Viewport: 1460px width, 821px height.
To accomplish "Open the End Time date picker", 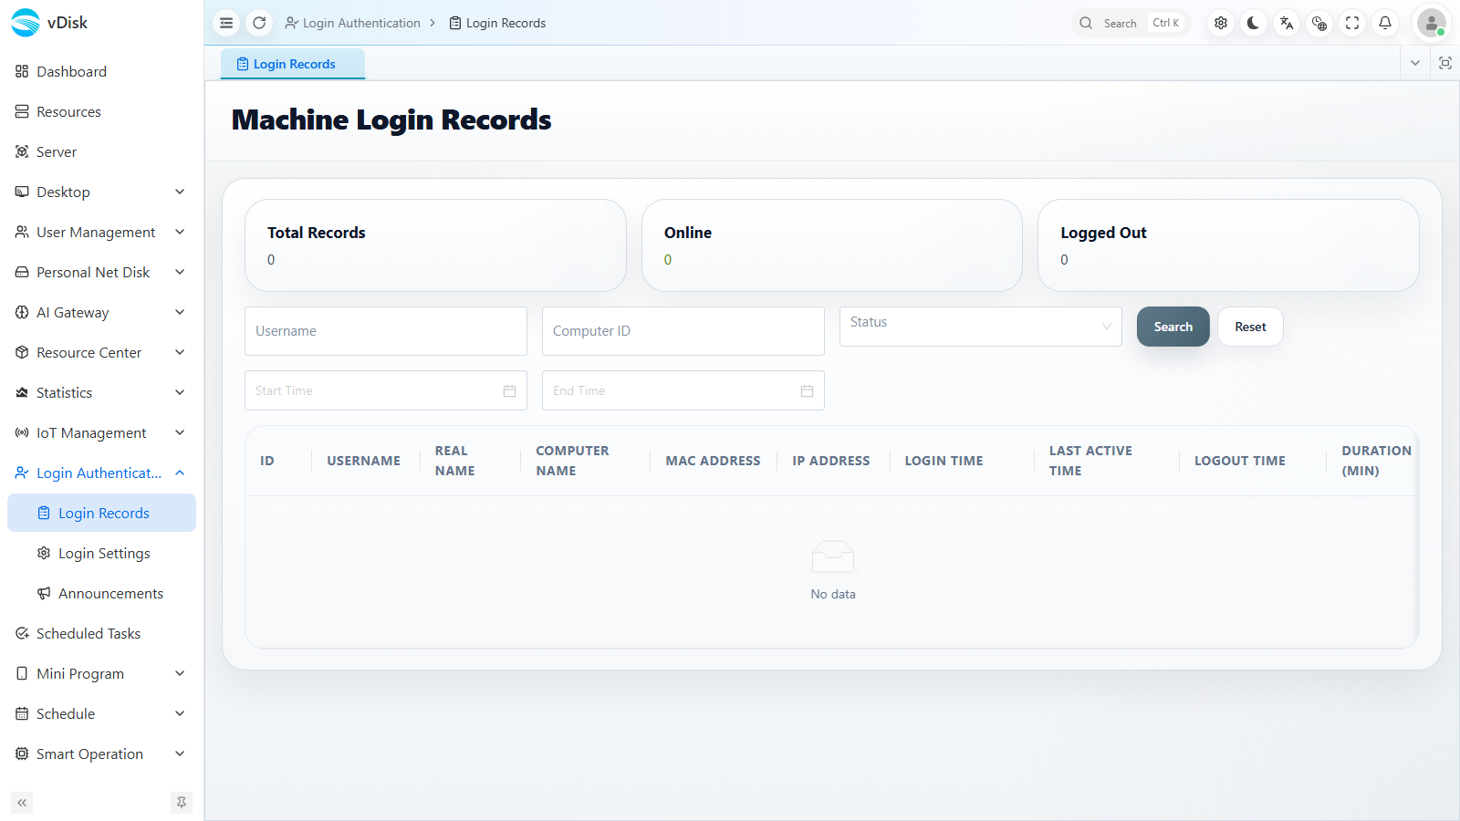I will (683, 390).
